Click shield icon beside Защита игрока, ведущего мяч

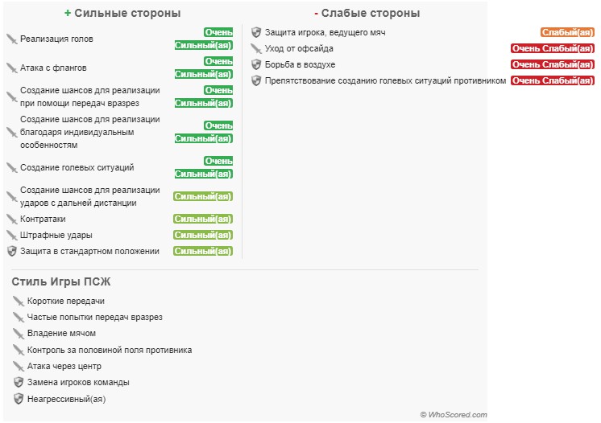point(256,32)
